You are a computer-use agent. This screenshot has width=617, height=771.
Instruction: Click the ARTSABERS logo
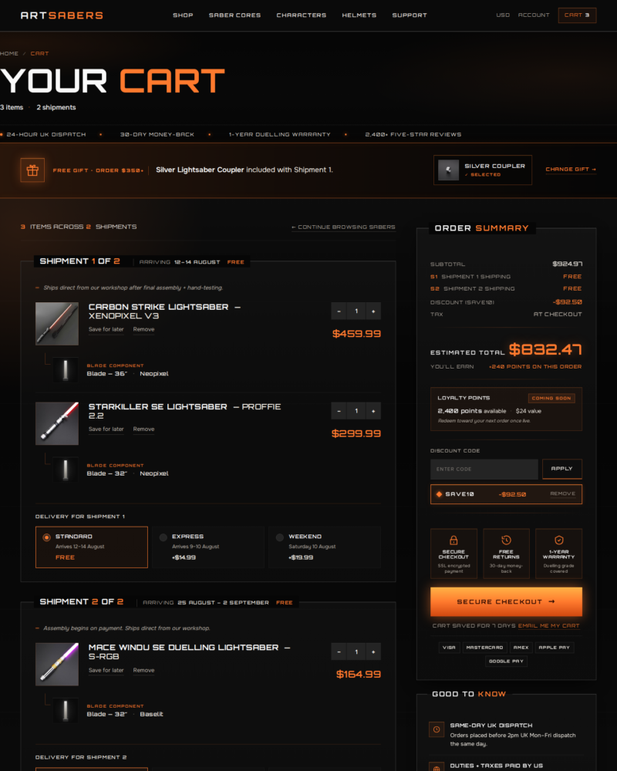[x=62, y=15]
